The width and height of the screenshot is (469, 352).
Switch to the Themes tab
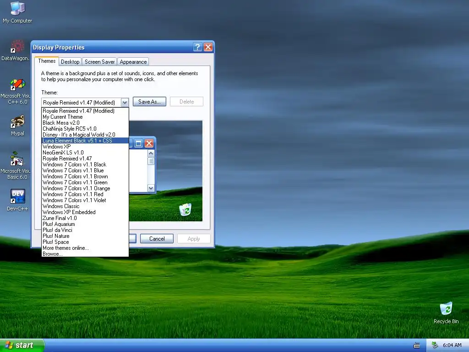pos(47,61)
